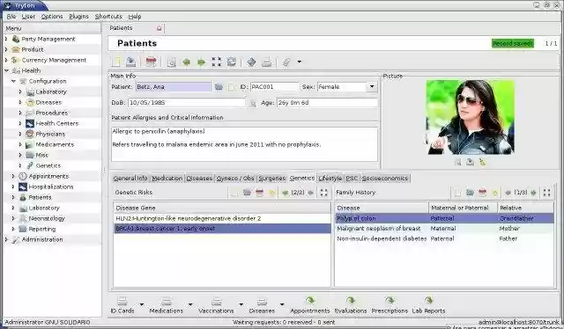564x329 pixels.
Task: Open dropdown arrow next to Vaccinations
Action: click(x=241, y=304)
